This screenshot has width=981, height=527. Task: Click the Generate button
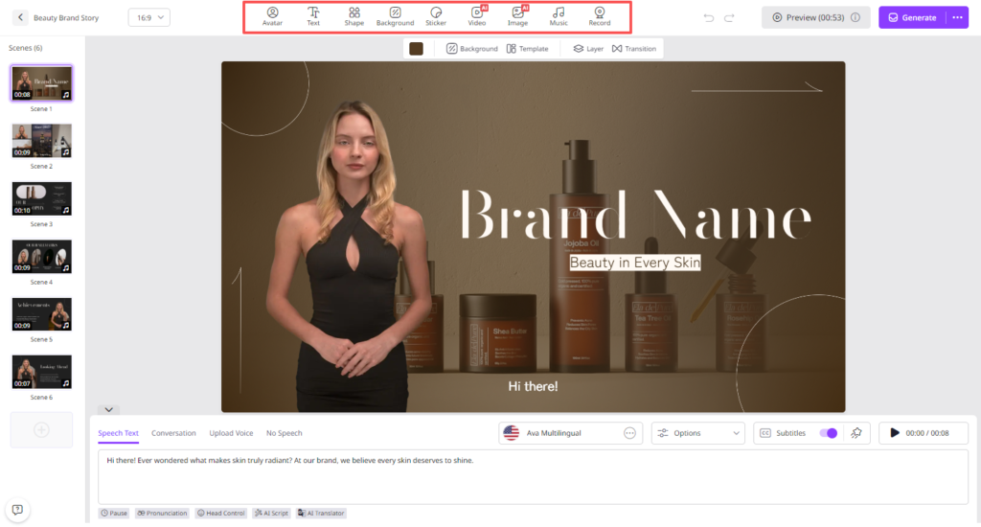912,17
